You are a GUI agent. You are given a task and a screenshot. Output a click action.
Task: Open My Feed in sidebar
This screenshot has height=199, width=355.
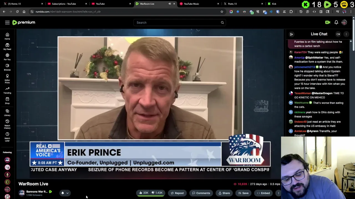7,46
